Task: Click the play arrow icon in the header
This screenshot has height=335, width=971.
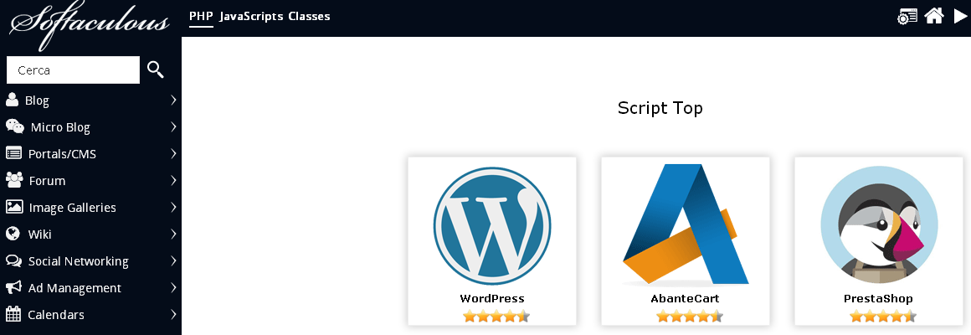Action: point(960,16)
